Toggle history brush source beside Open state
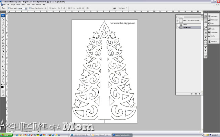This screenshot has width=220, height=137. pyautogui.click(x=177, y=25)
